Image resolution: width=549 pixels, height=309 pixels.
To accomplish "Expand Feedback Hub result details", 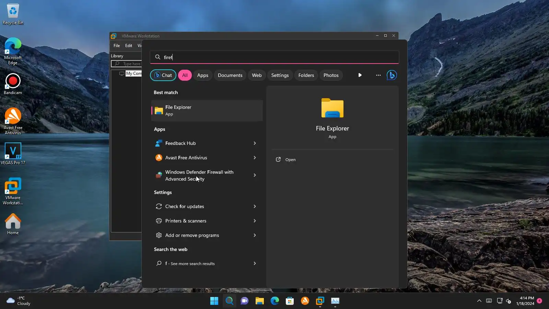I will pyautogui.click(x=255, y=143).
